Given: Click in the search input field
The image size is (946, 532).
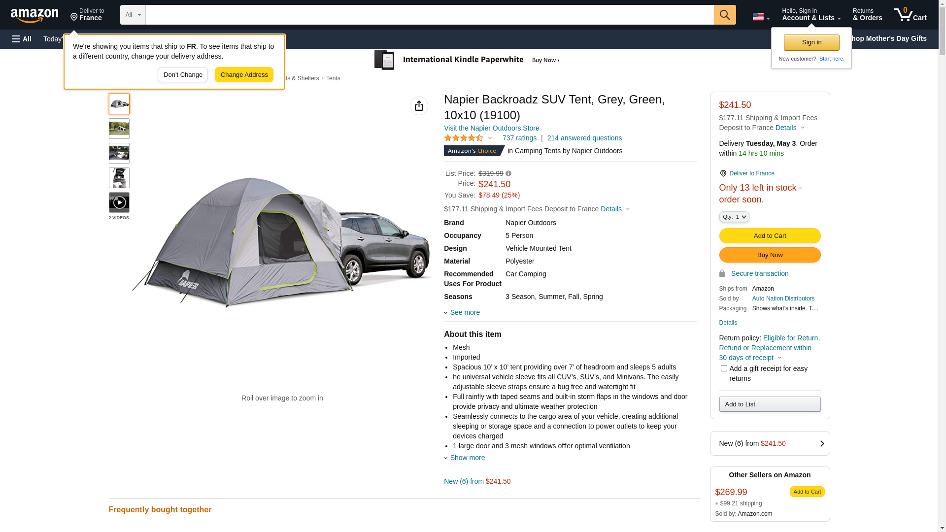Looking at the screenshot, I should point(429,15).
